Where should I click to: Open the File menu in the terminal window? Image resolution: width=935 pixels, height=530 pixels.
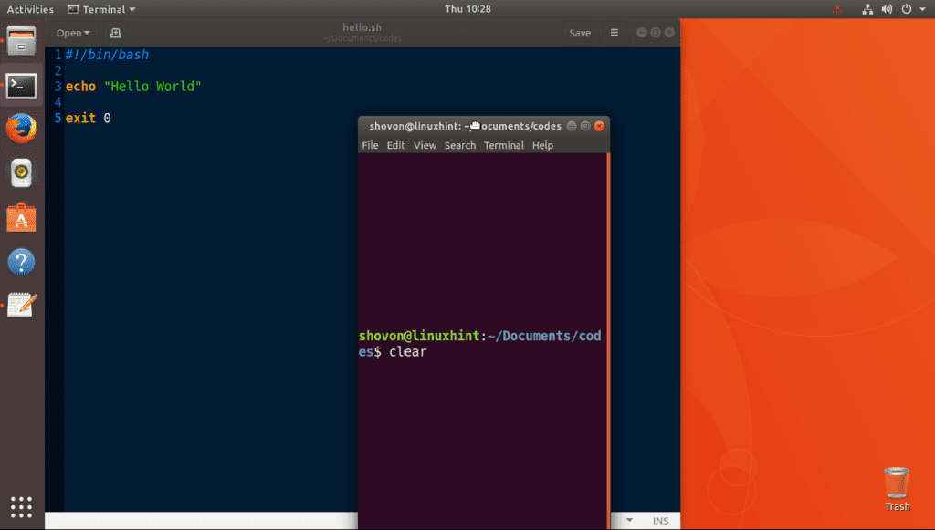tap(370, 145)
